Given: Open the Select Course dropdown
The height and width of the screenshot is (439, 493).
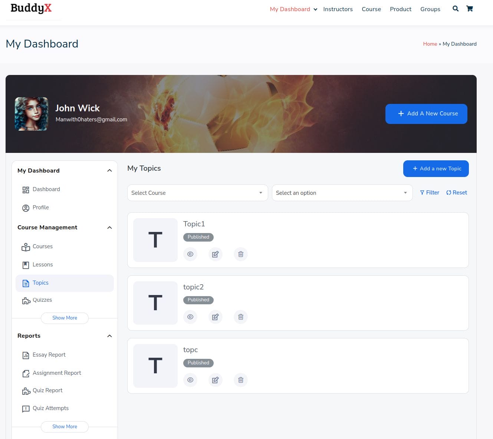Looking at the screenshot, I should (197, 193).
